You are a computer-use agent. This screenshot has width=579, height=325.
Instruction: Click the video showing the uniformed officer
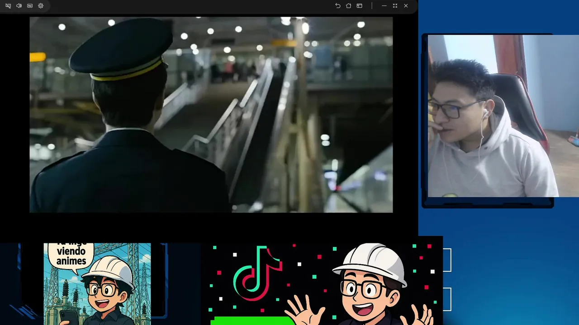point(211,115)
